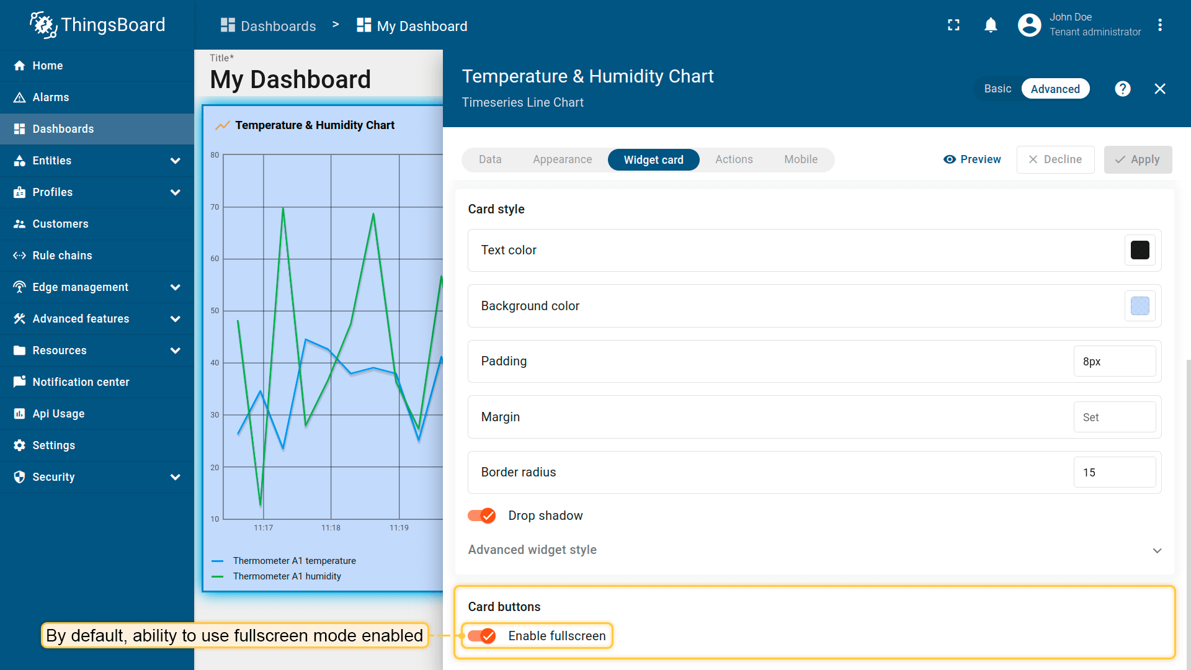Screen dimensions: 1191x670
Task: Switch to the Appearance tab
Action: point(562,159)
